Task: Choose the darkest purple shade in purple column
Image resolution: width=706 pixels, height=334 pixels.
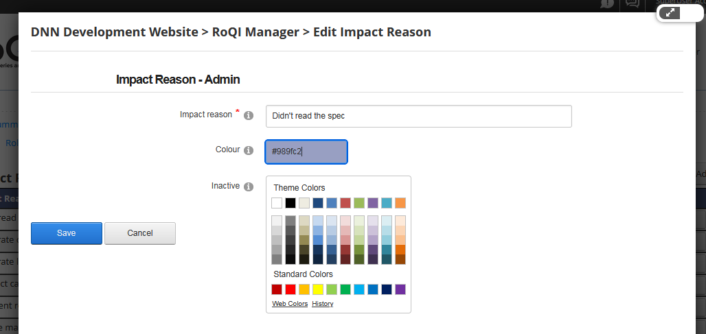Action: click(x=373, y=259)
